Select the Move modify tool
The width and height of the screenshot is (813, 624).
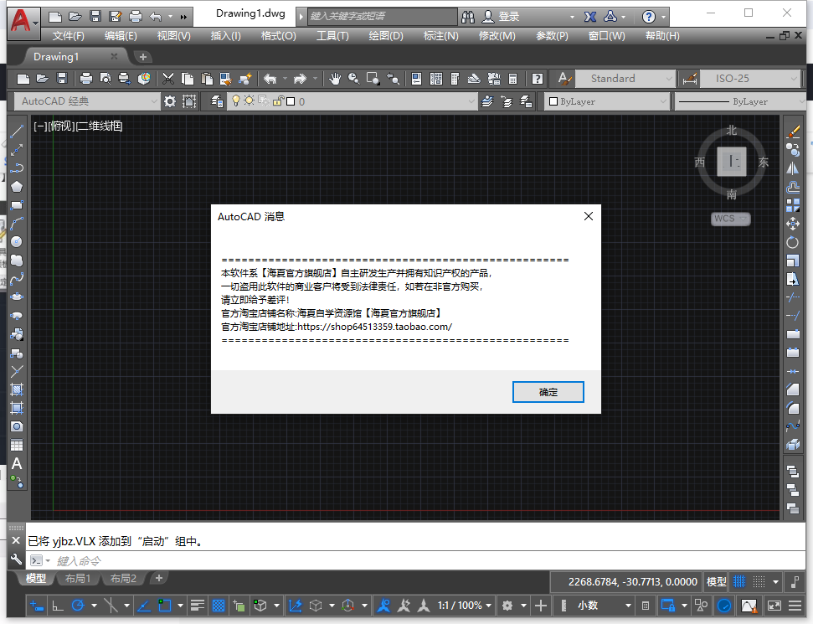[793, 224]
